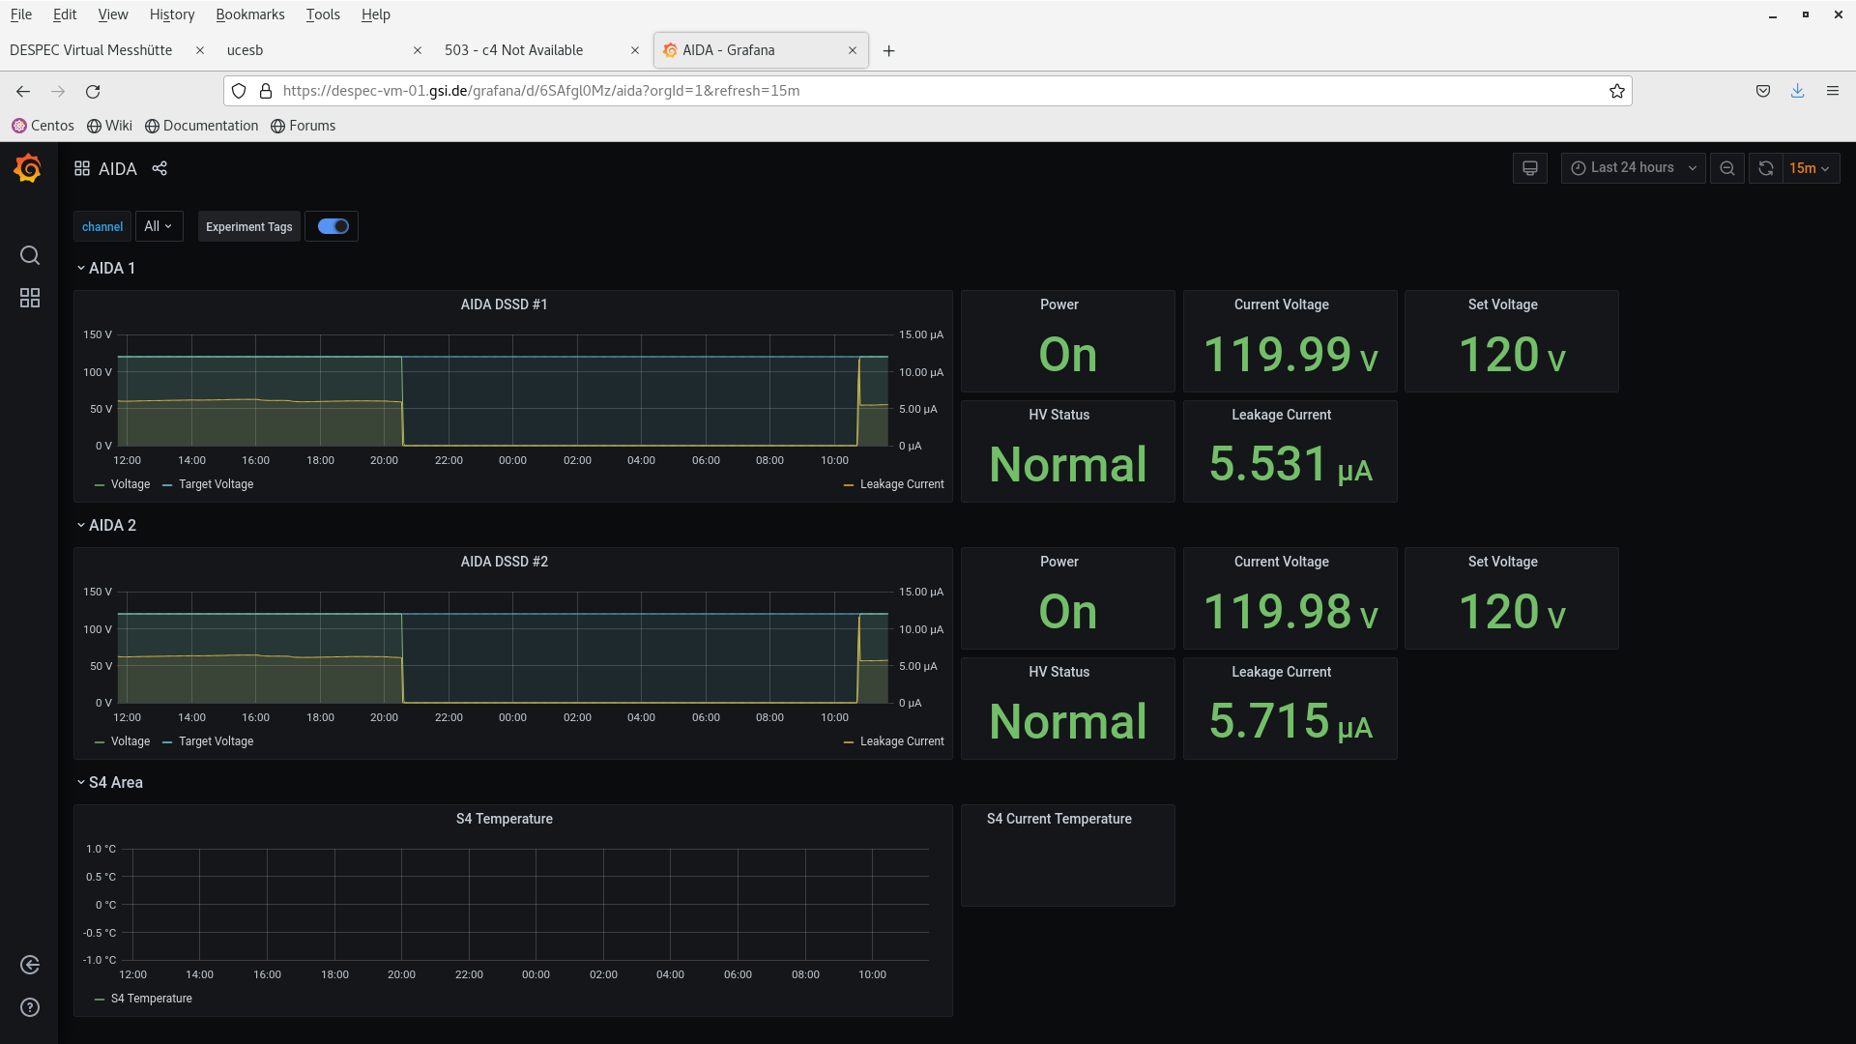The height and width of the screenshot is (1044, 1856).
Task: Open the Dashboards grid icon in sidebar
Action: click(x=30, y=298)
